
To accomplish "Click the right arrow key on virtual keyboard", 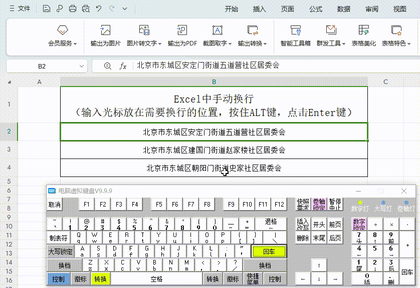I will click(x=335, y=279).
